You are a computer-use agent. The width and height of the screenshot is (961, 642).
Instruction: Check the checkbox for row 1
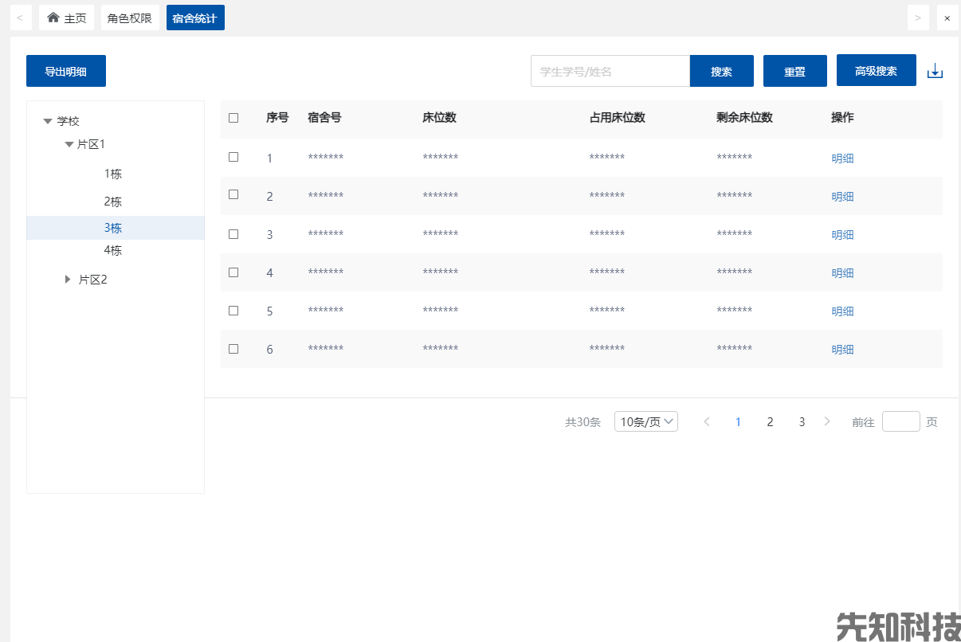point(233,157)
